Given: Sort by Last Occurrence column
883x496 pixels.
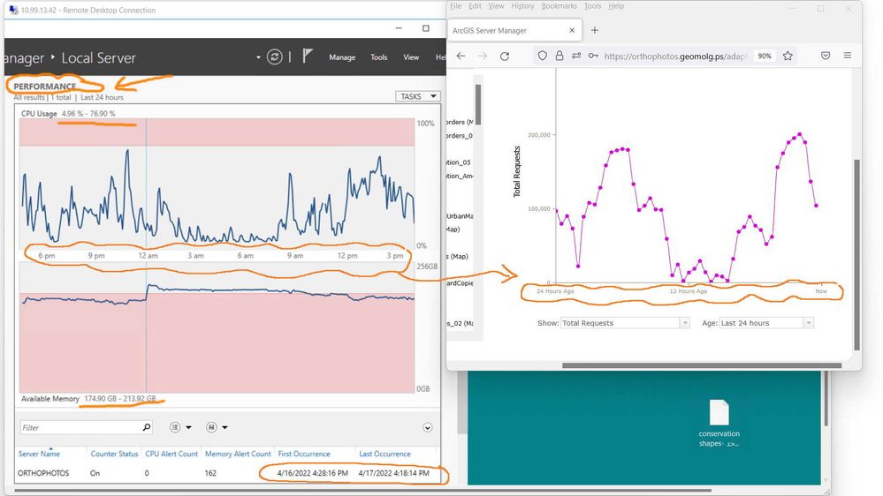Looking at the screenshot, I should click(x=384, y=454).
